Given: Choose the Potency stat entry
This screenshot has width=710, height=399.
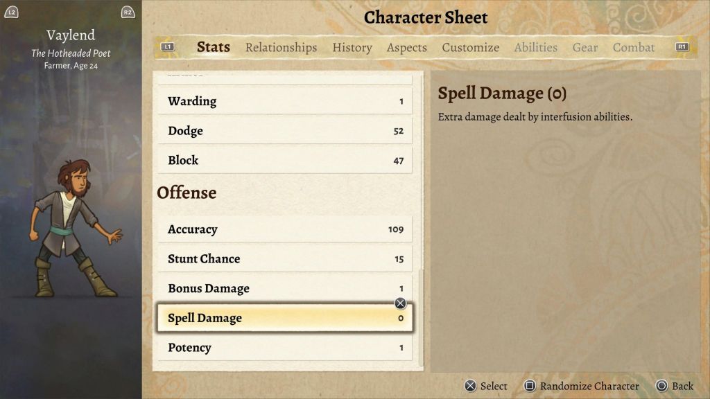Looking at the screenshot, I should (285, 348).
